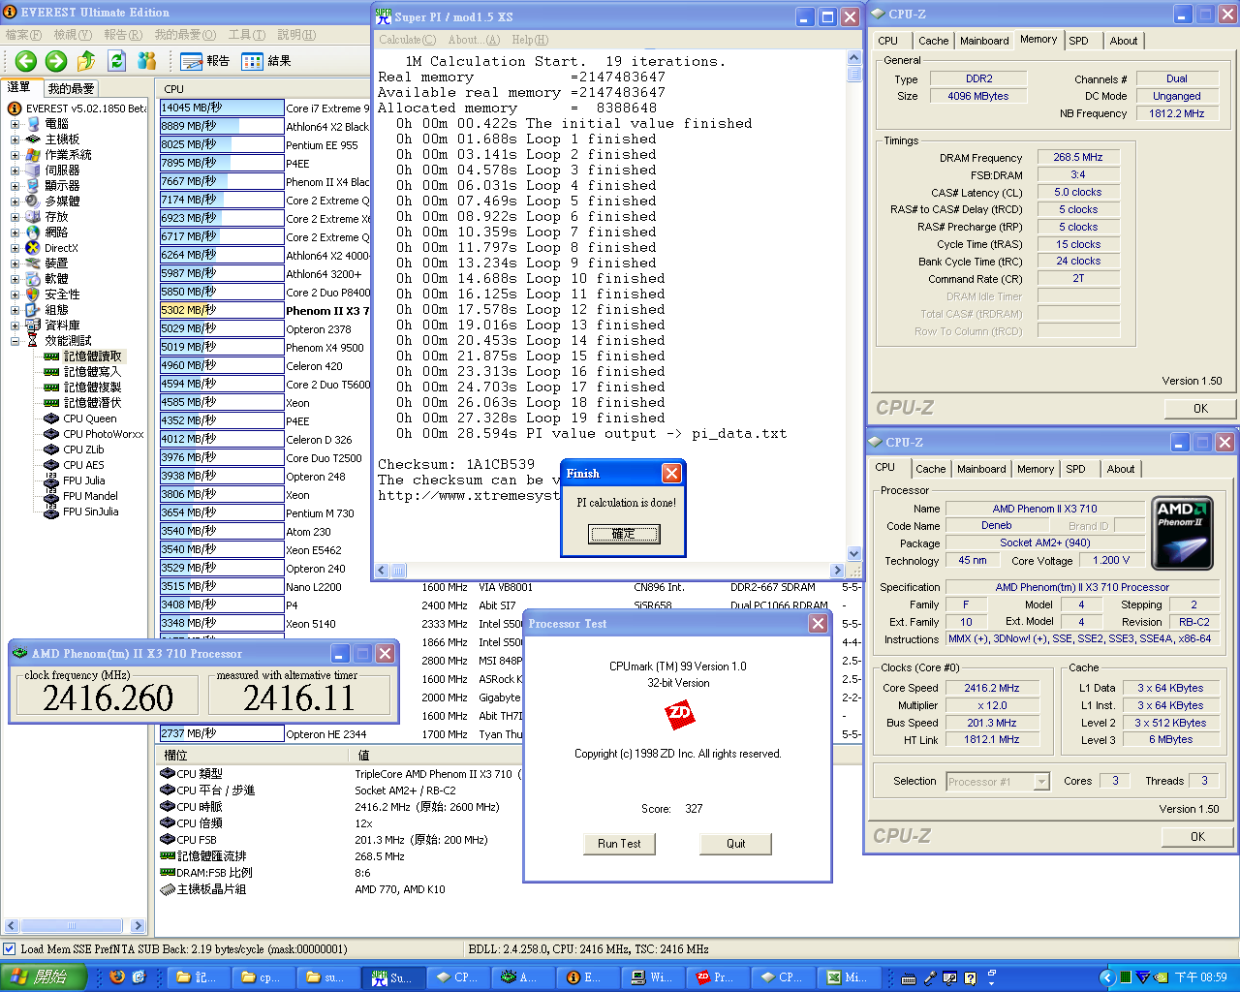Expand the 電腦 tree node
Viewport: 1240px width, 992px height.
pyautogui.click(x=15, y=124)
